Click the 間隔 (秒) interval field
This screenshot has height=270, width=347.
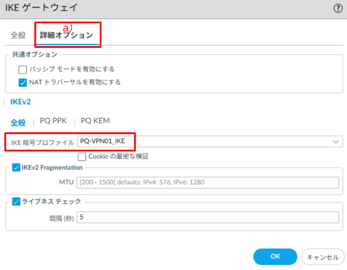208,217
